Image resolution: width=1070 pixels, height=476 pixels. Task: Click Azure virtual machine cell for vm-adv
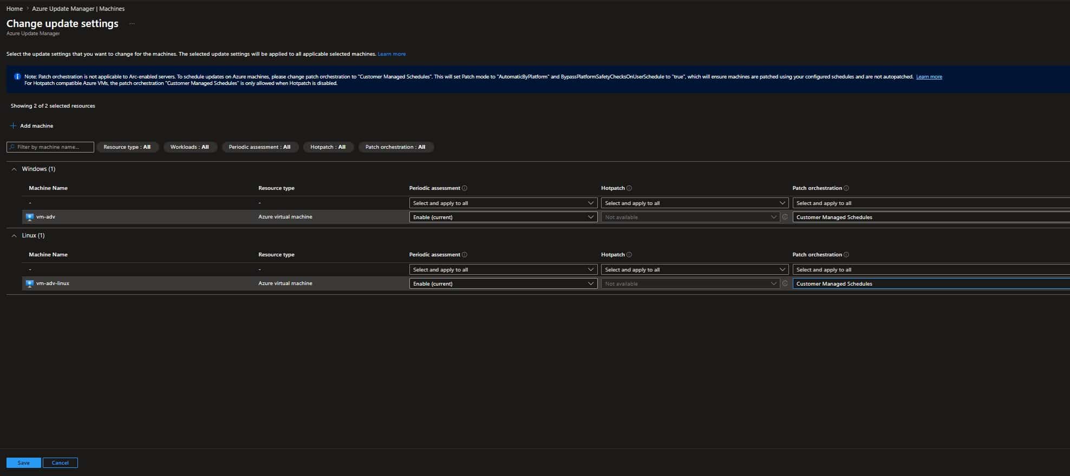coord(285,217)
